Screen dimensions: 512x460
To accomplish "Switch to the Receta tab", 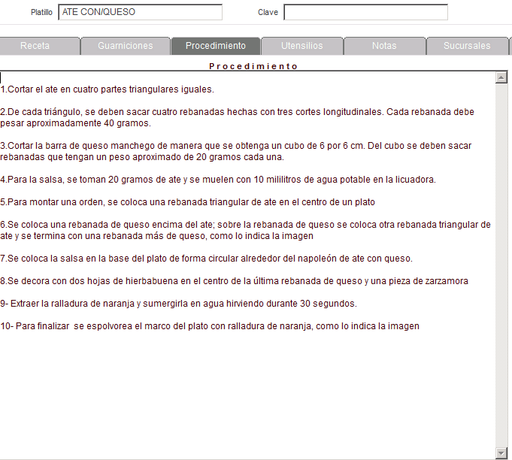I will [35, 46].
